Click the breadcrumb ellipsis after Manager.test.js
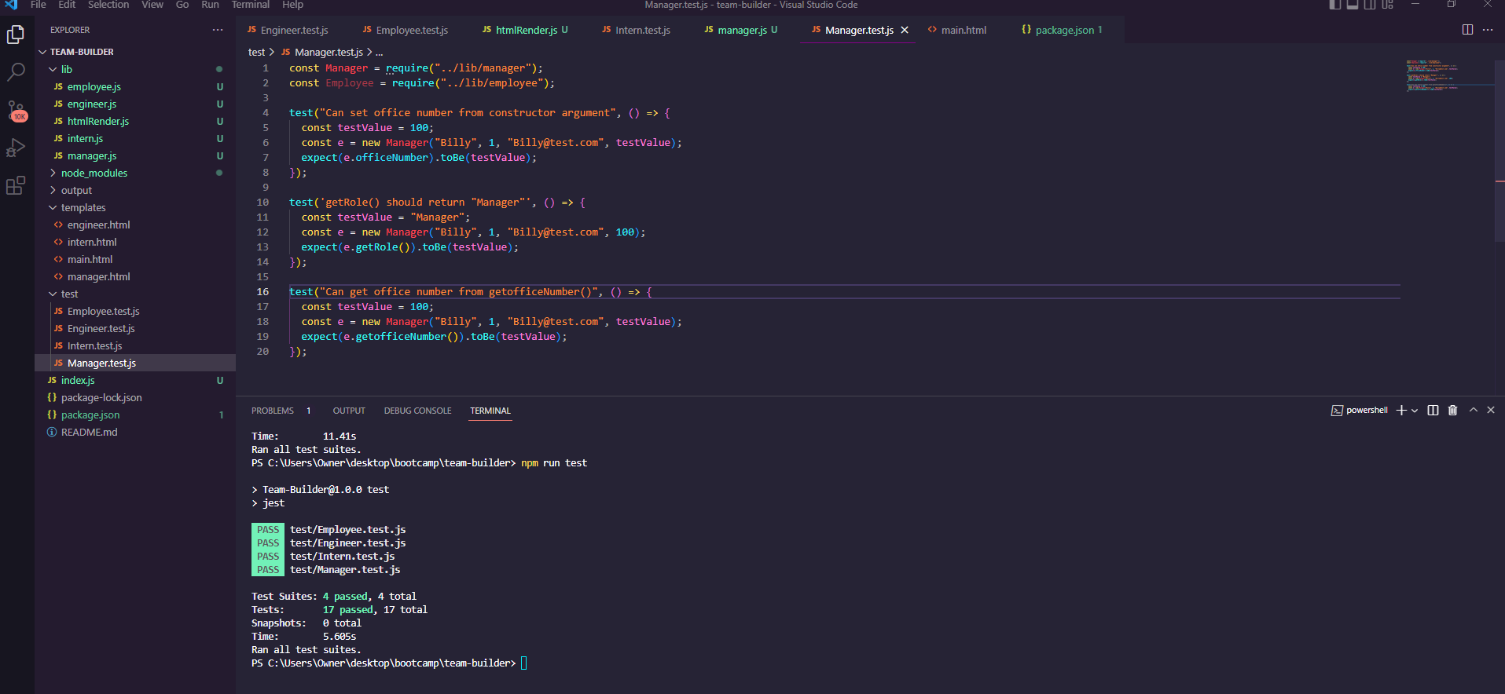This screenshot has width=1505, height=694. tap(380, 53)
